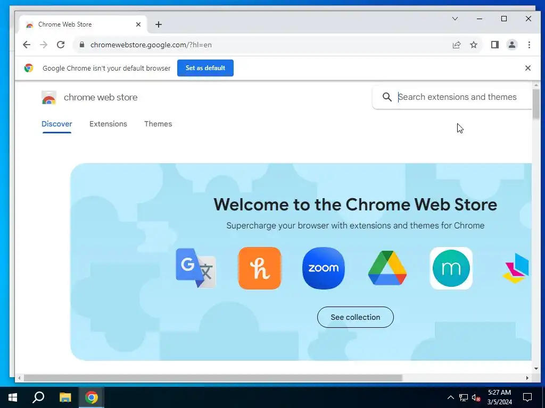Image resolution: width=545 pixels, height=408 pixels.
Task: Open the browser side panel
Action: (495, 45)
